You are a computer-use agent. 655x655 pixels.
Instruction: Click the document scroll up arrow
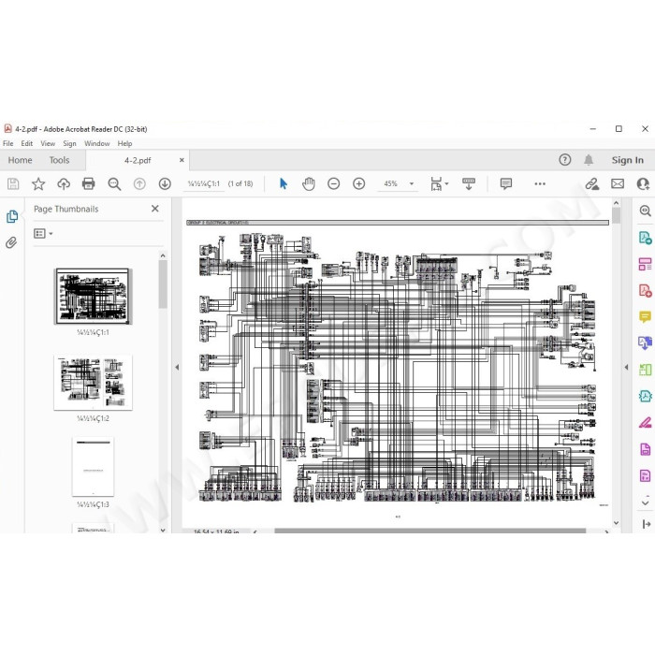point(616,203)
